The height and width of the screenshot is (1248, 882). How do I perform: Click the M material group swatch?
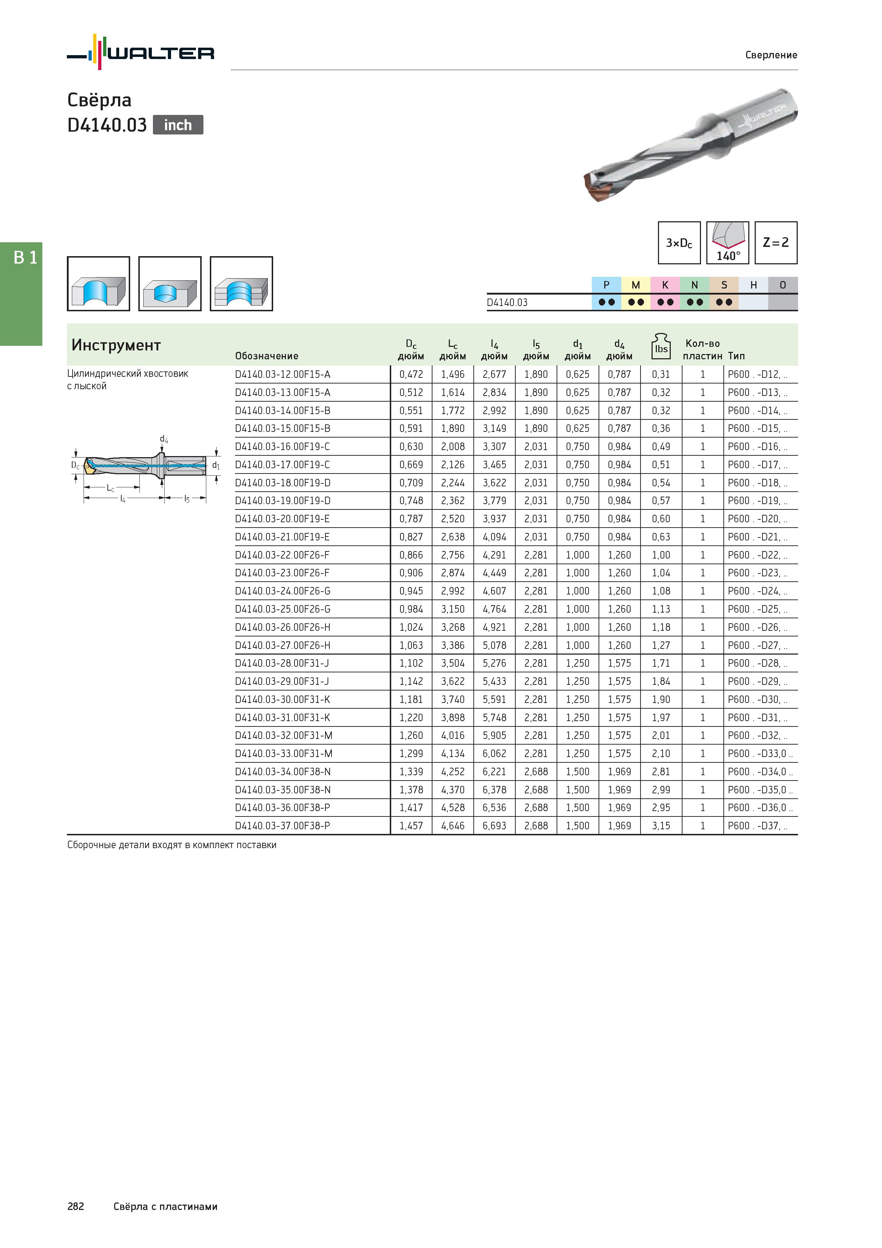pyautogui.click(x=636, y=285)
